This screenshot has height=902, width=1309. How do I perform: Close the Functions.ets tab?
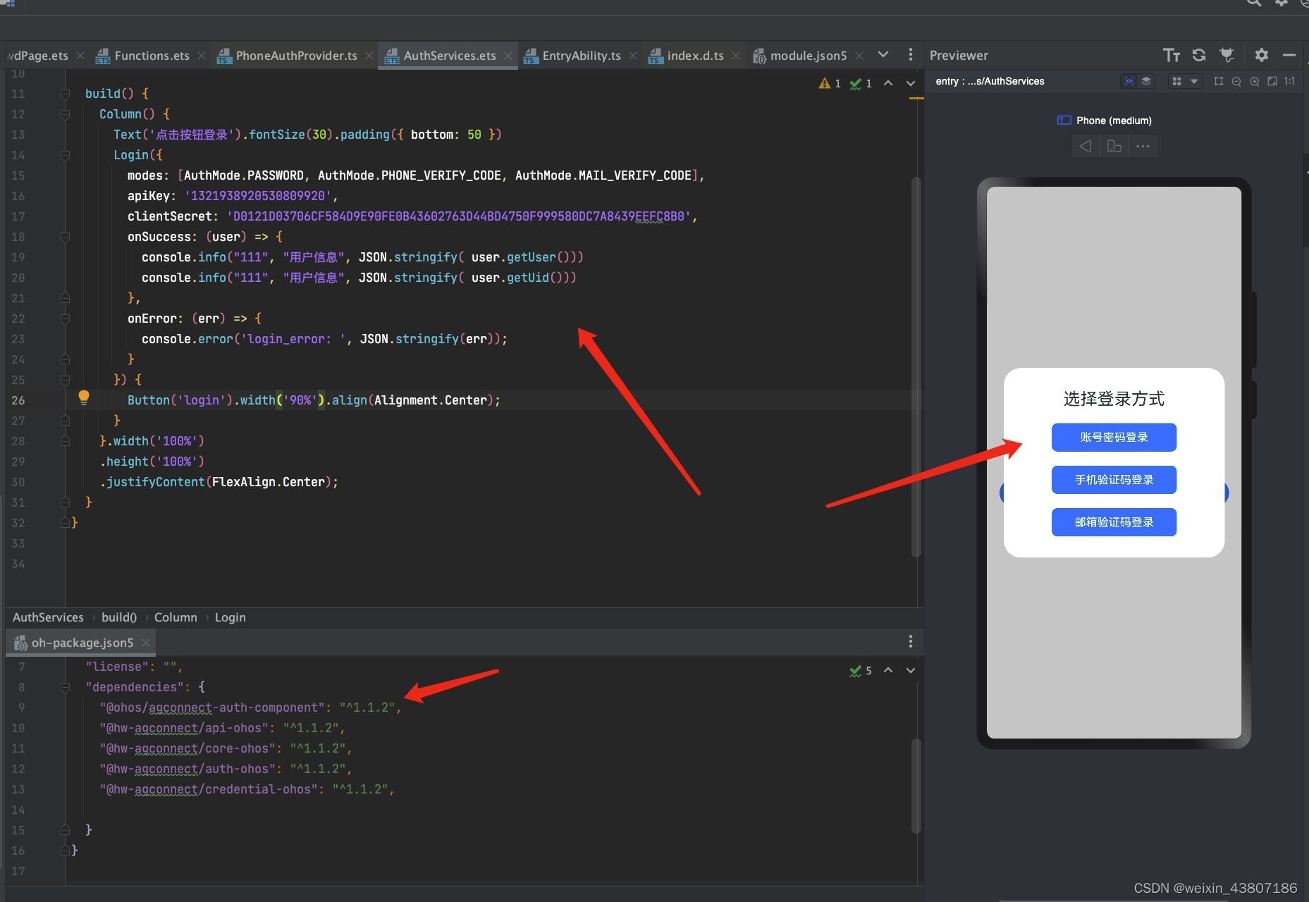[202, 56]
